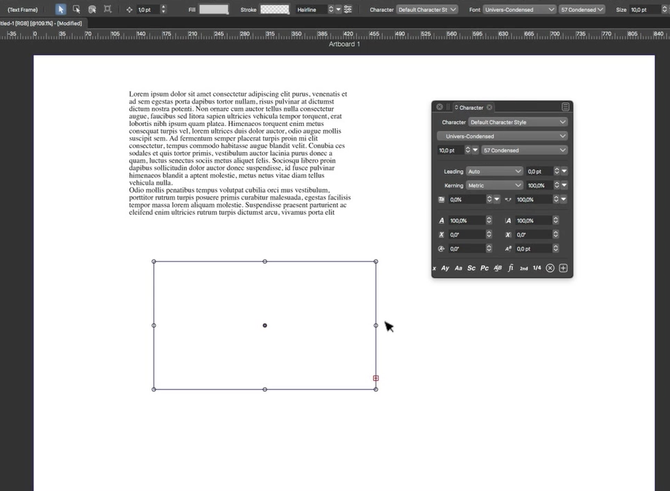The image size is (670, 491).
Task: Open the stroke options icon beside Hairline
Action: 347,10
